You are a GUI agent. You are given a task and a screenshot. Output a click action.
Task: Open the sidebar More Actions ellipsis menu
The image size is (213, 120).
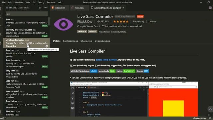(x=46, y=8)
